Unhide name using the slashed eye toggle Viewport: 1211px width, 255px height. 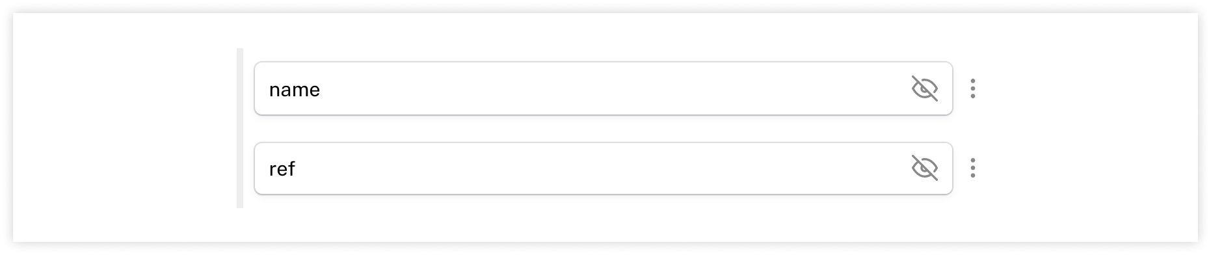924,88
